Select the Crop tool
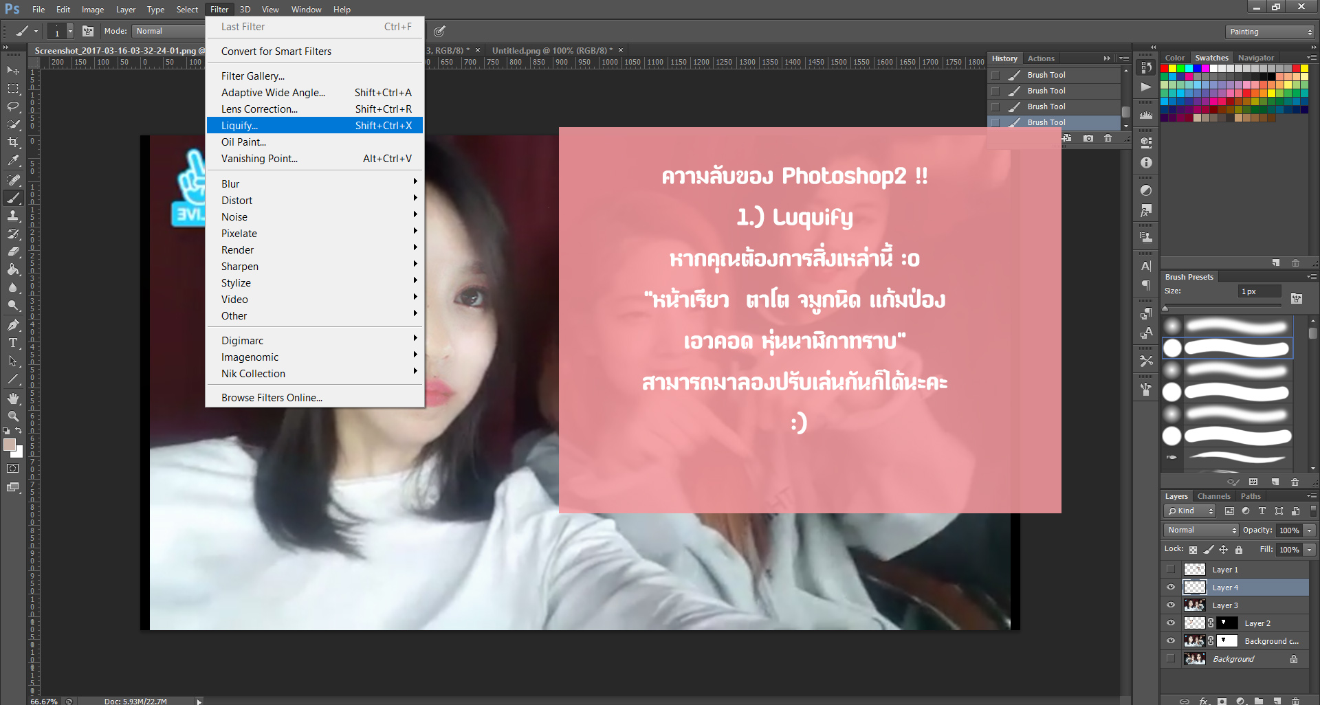 pyautogui.click(x=13, y=142)
